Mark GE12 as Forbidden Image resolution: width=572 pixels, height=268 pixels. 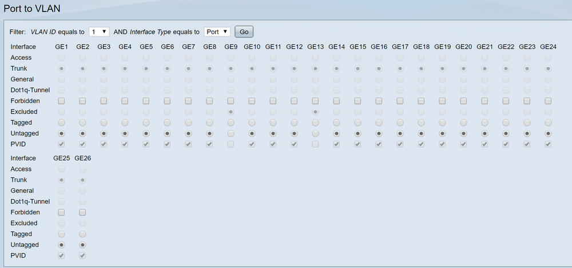[294, 101]
